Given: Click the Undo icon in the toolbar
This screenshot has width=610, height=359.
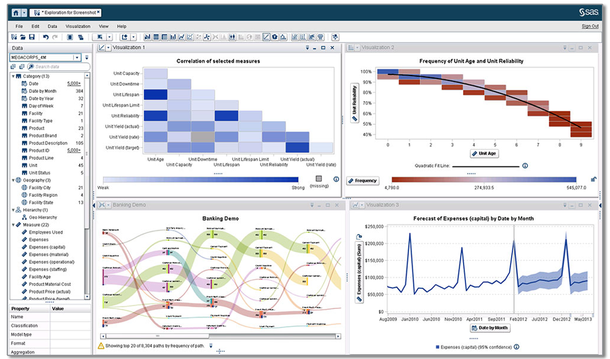Looking at the screenshot, I should point(46,37).
